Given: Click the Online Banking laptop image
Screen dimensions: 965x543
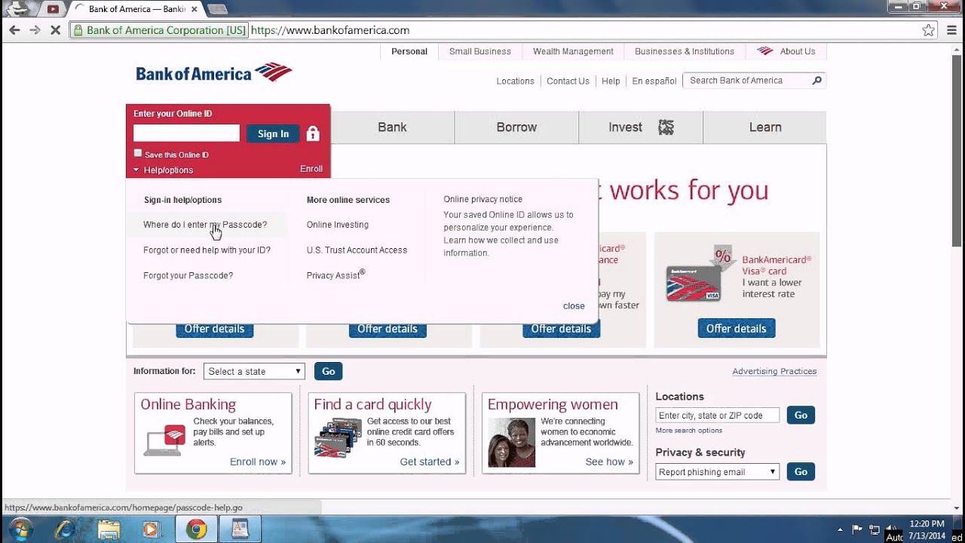Looking at the screenshot, I should pos(164,440).
